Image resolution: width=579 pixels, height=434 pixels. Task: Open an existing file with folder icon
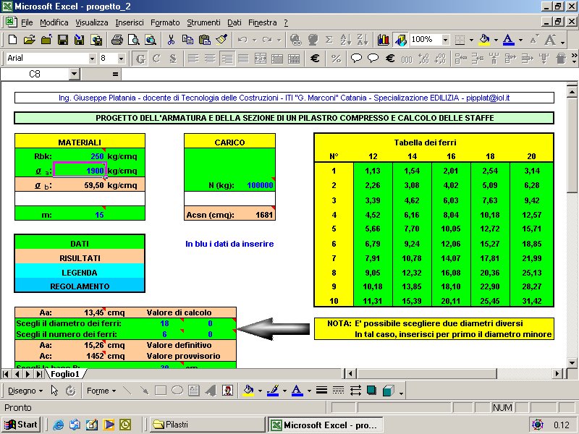click(x=30, y=40)
